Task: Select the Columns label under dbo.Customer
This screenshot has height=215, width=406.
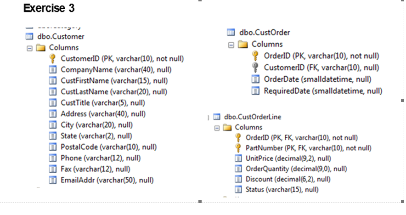Action: (64, 48)
